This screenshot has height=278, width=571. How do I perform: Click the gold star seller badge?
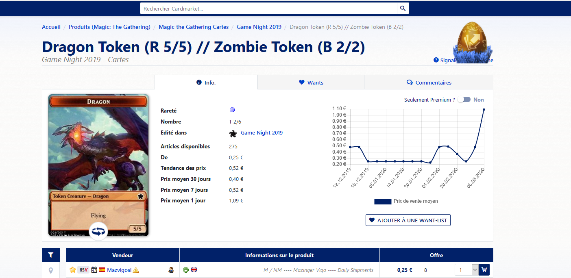click(73, 269)
